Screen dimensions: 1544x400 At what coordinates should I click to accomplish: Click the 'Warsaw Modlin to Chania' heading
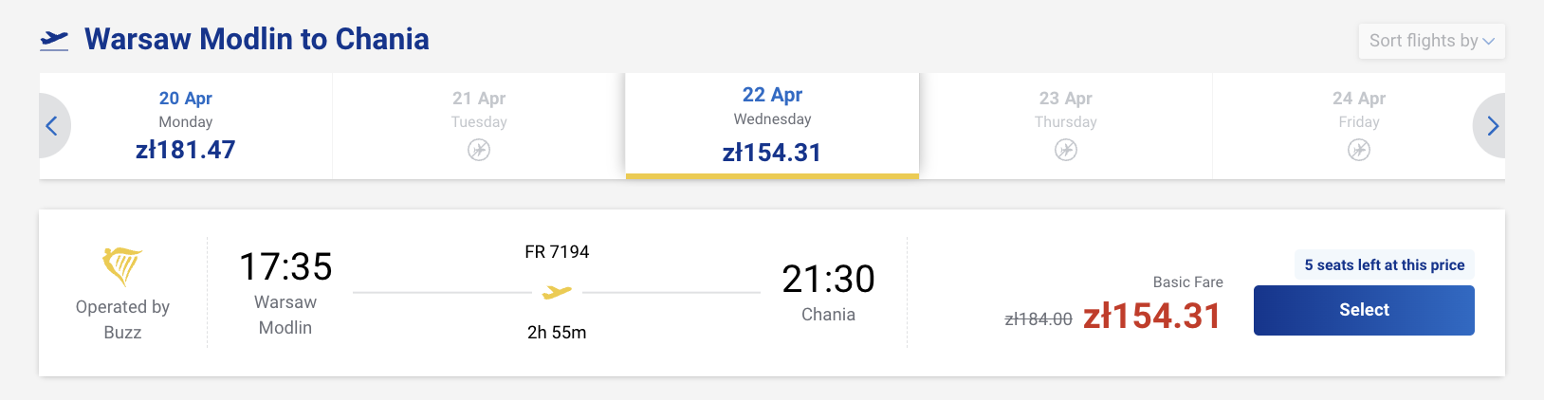[x=257, y=40]
